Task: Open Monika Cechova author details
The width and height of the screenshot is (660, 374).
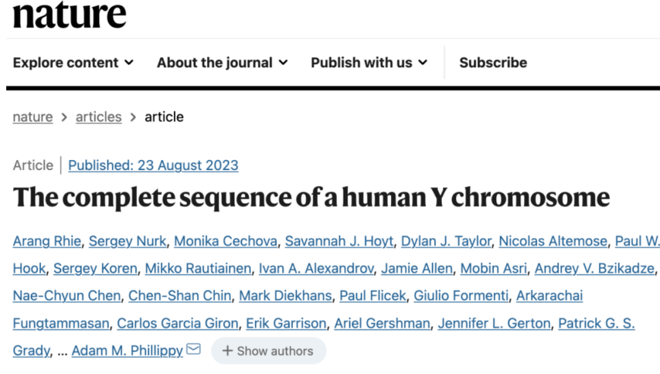Action: [225, 241]
